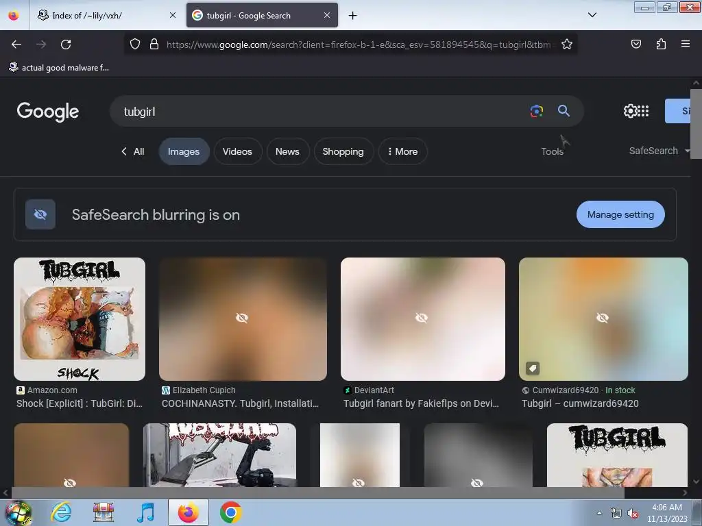
Task: Open the second-row TubGirl logo thumbnail at right
Action: 617,455
